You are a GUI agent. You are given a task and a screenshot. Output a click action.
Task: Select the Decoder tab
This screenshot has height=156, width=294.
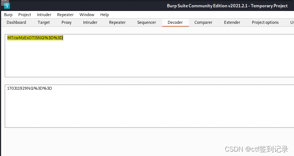coord(175,22)
